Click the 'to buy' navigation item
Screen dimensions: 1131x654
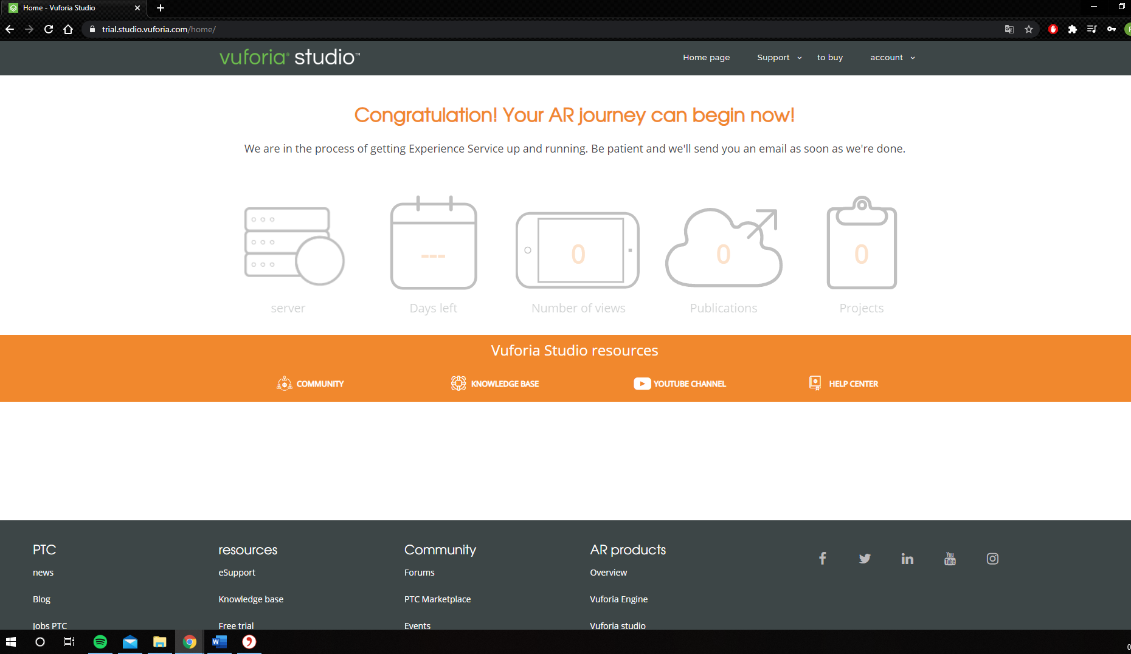[x=830, y=57]
